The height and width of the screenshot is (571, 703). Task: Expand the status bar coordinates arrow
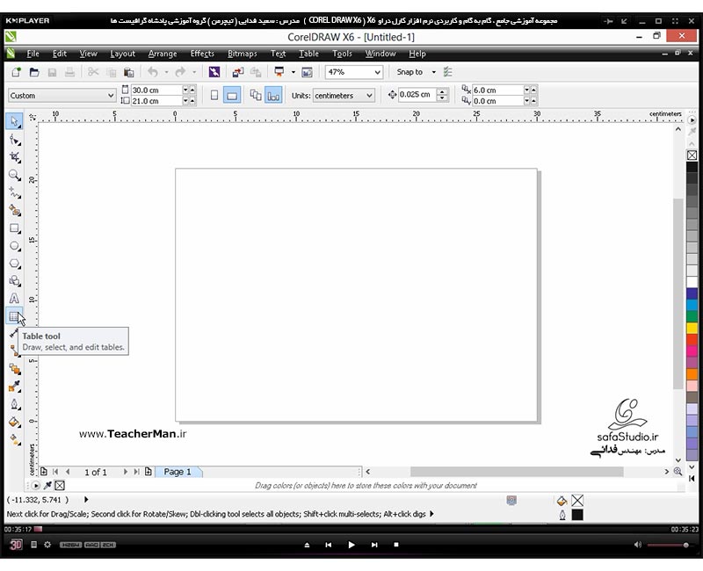point(86,499)
